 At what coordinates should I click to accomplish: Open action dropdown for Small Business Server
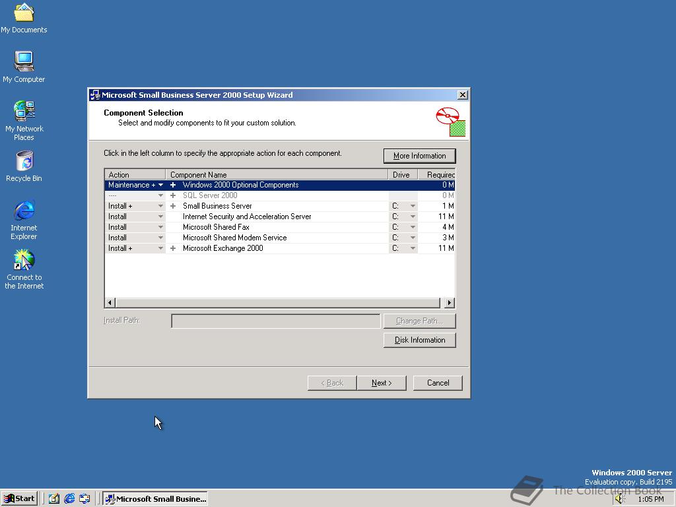(x=160, y=206)
